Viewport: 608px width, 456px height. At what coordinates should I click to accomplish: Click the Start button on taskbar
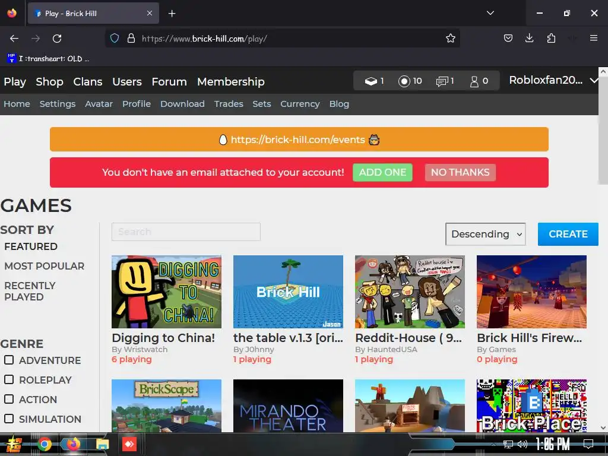point(14,444)
